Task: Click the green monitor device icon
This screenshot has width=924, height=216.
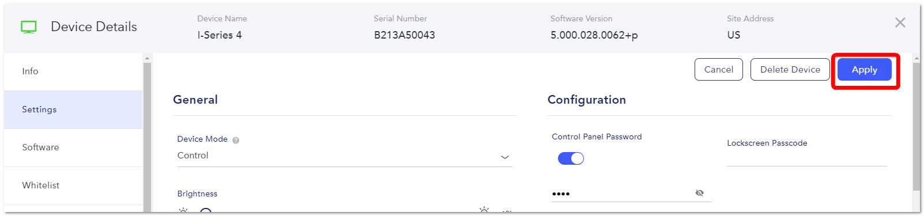Action: [28, 27]
